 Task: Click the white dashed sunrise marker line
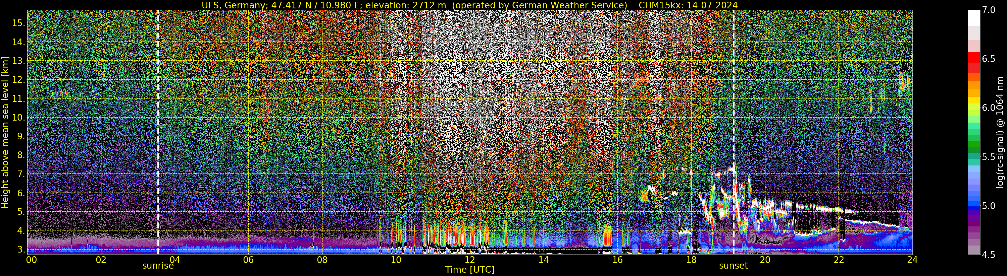[x=158, y=132]
